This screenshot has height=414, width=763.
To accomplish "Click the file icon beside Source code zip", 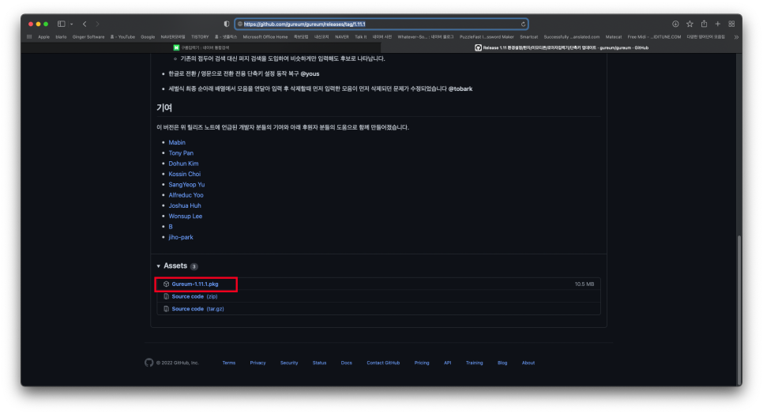I will pos(166,297).
